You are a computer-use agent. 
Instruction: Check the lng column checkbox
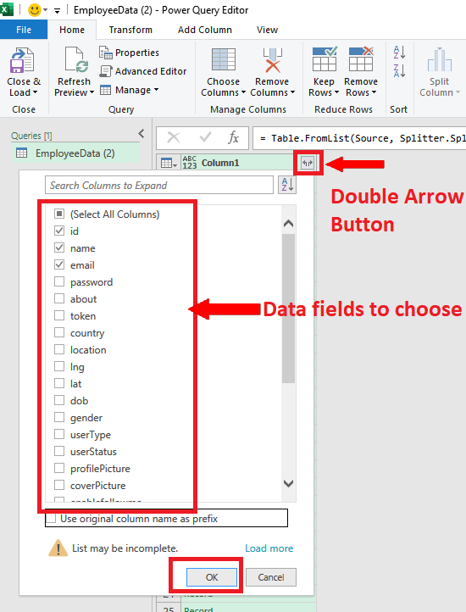tap(59, 366)
